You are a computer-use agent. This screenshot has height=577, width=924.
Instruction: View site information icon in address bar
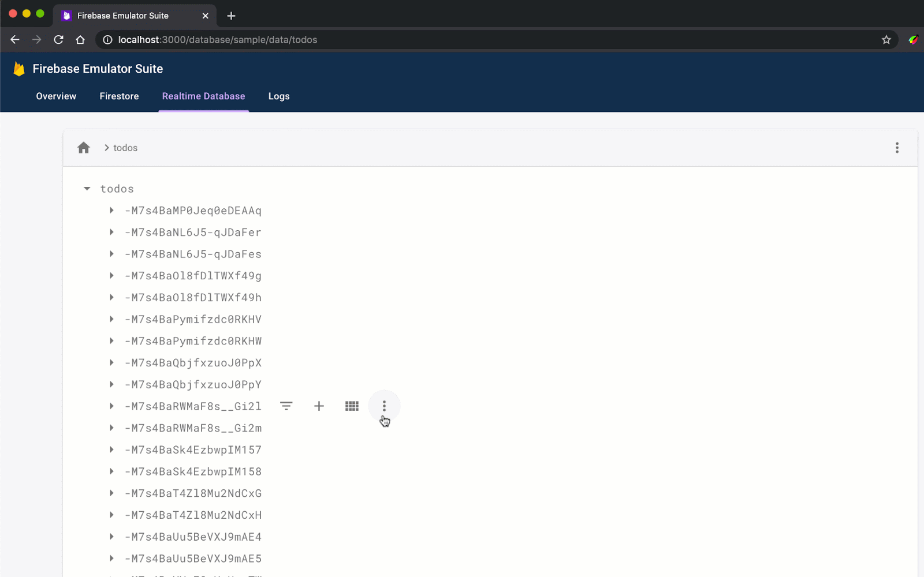[107, 40]
